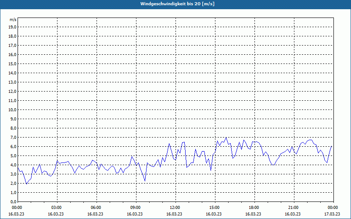The width and height of the screenshot is (351, 219).
Task: Click the title 'Windgeschwindigkeit bis 20 [m/s]'
Action: tap(177, 4)
